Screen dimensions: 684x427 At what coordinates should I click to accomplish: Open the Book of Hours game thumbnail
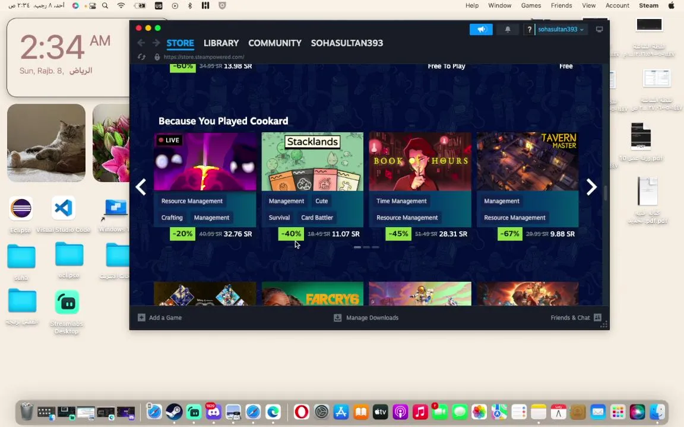(x=420, y=162)
